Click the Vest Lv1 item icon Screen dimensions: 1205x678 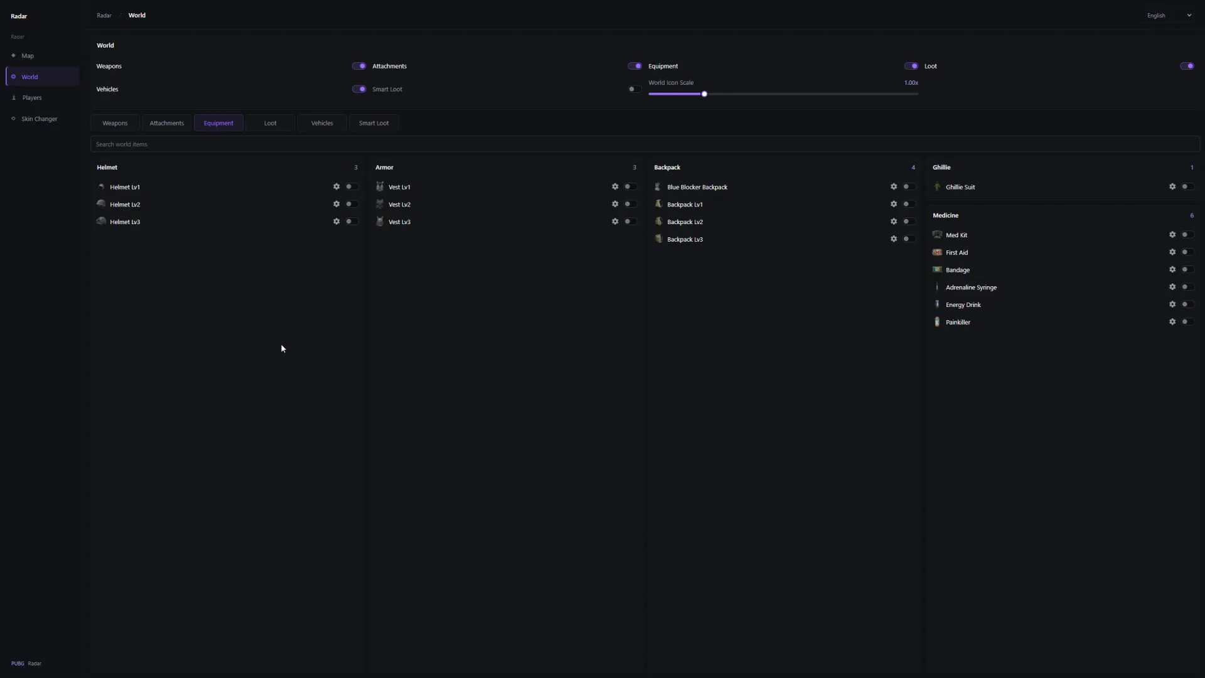click(x=380, y=186)
